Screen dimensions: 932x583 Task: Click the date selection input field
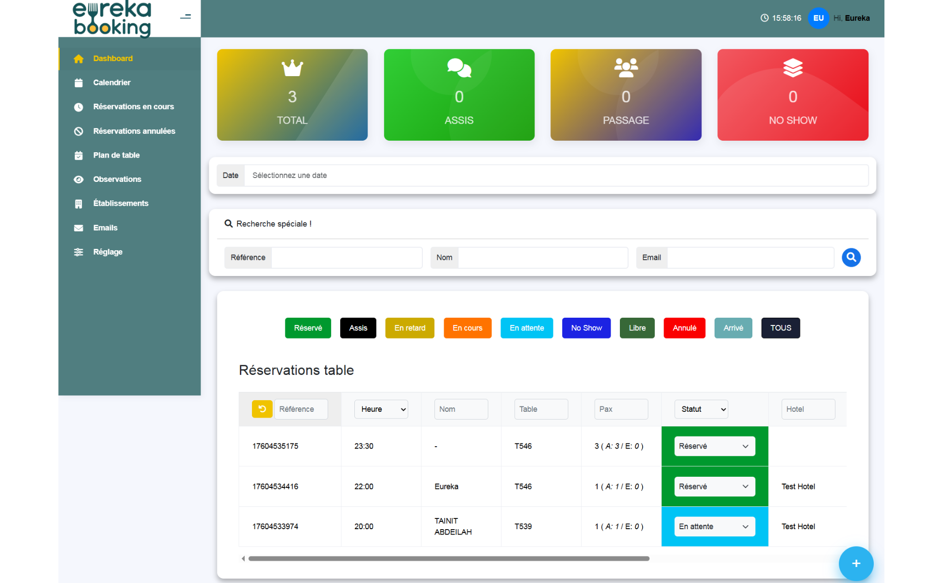[x=556, y=175]
